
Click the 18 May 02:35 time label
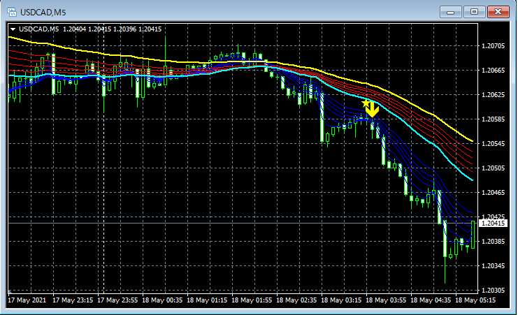tap(296, 300)
